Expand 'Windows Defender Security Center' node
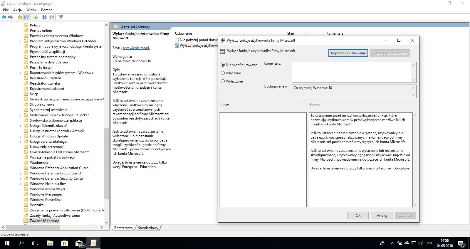The height and width of the screenshot is (249, 470). tap(20, 179)
